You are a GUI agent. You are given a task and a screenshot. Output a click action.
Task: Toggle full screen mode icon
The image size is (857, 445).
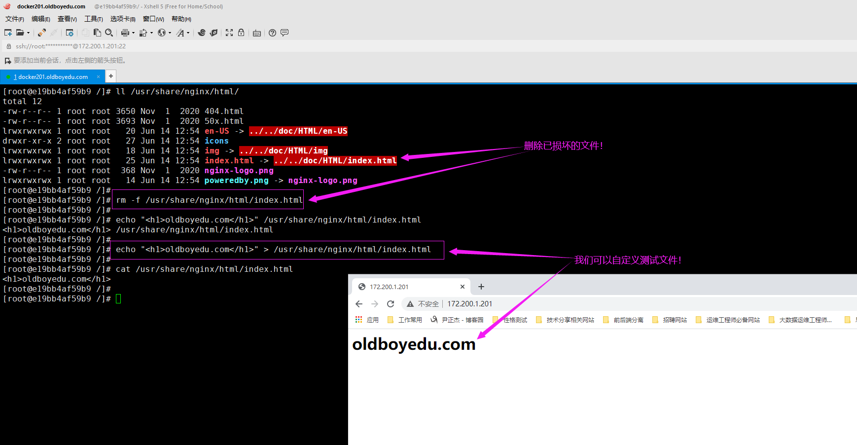(229, 33)
